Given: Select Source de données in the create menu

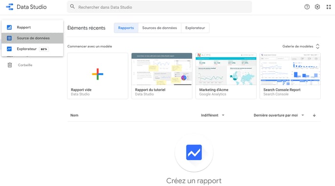Looking at the screenshot, I should coord(32,38).
